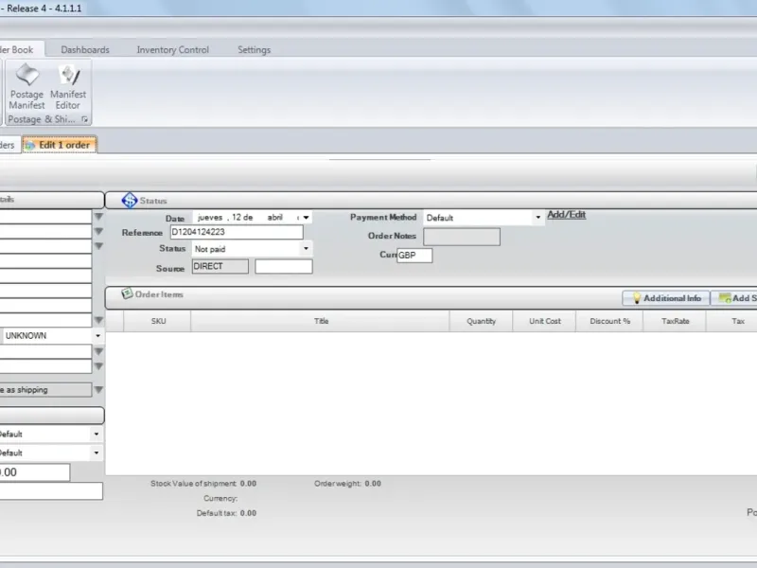Click the Order Notes field

(x=462, y=237)
